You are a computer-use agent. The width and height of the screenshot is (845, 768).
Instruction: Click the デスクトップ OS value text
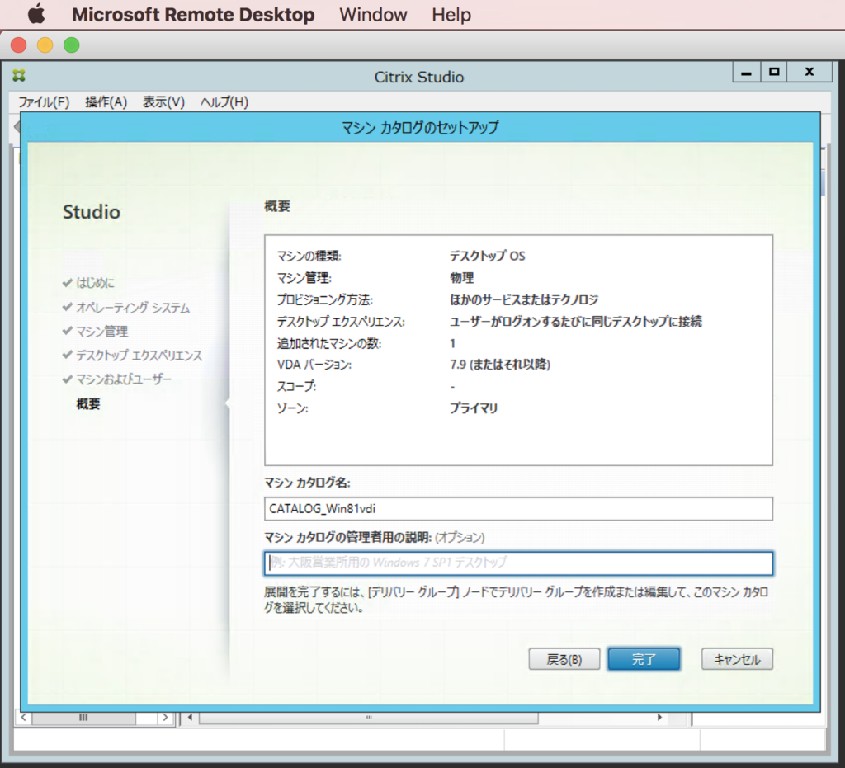(487, 256)
